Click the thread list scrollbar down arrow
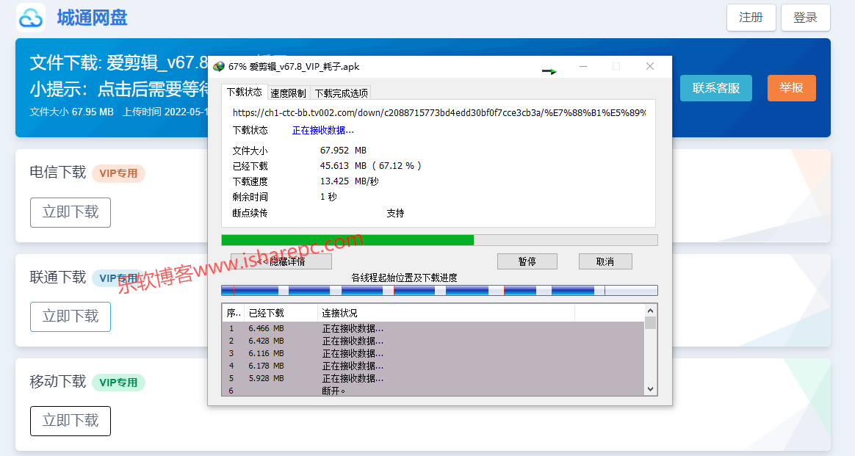 [650, 389]
